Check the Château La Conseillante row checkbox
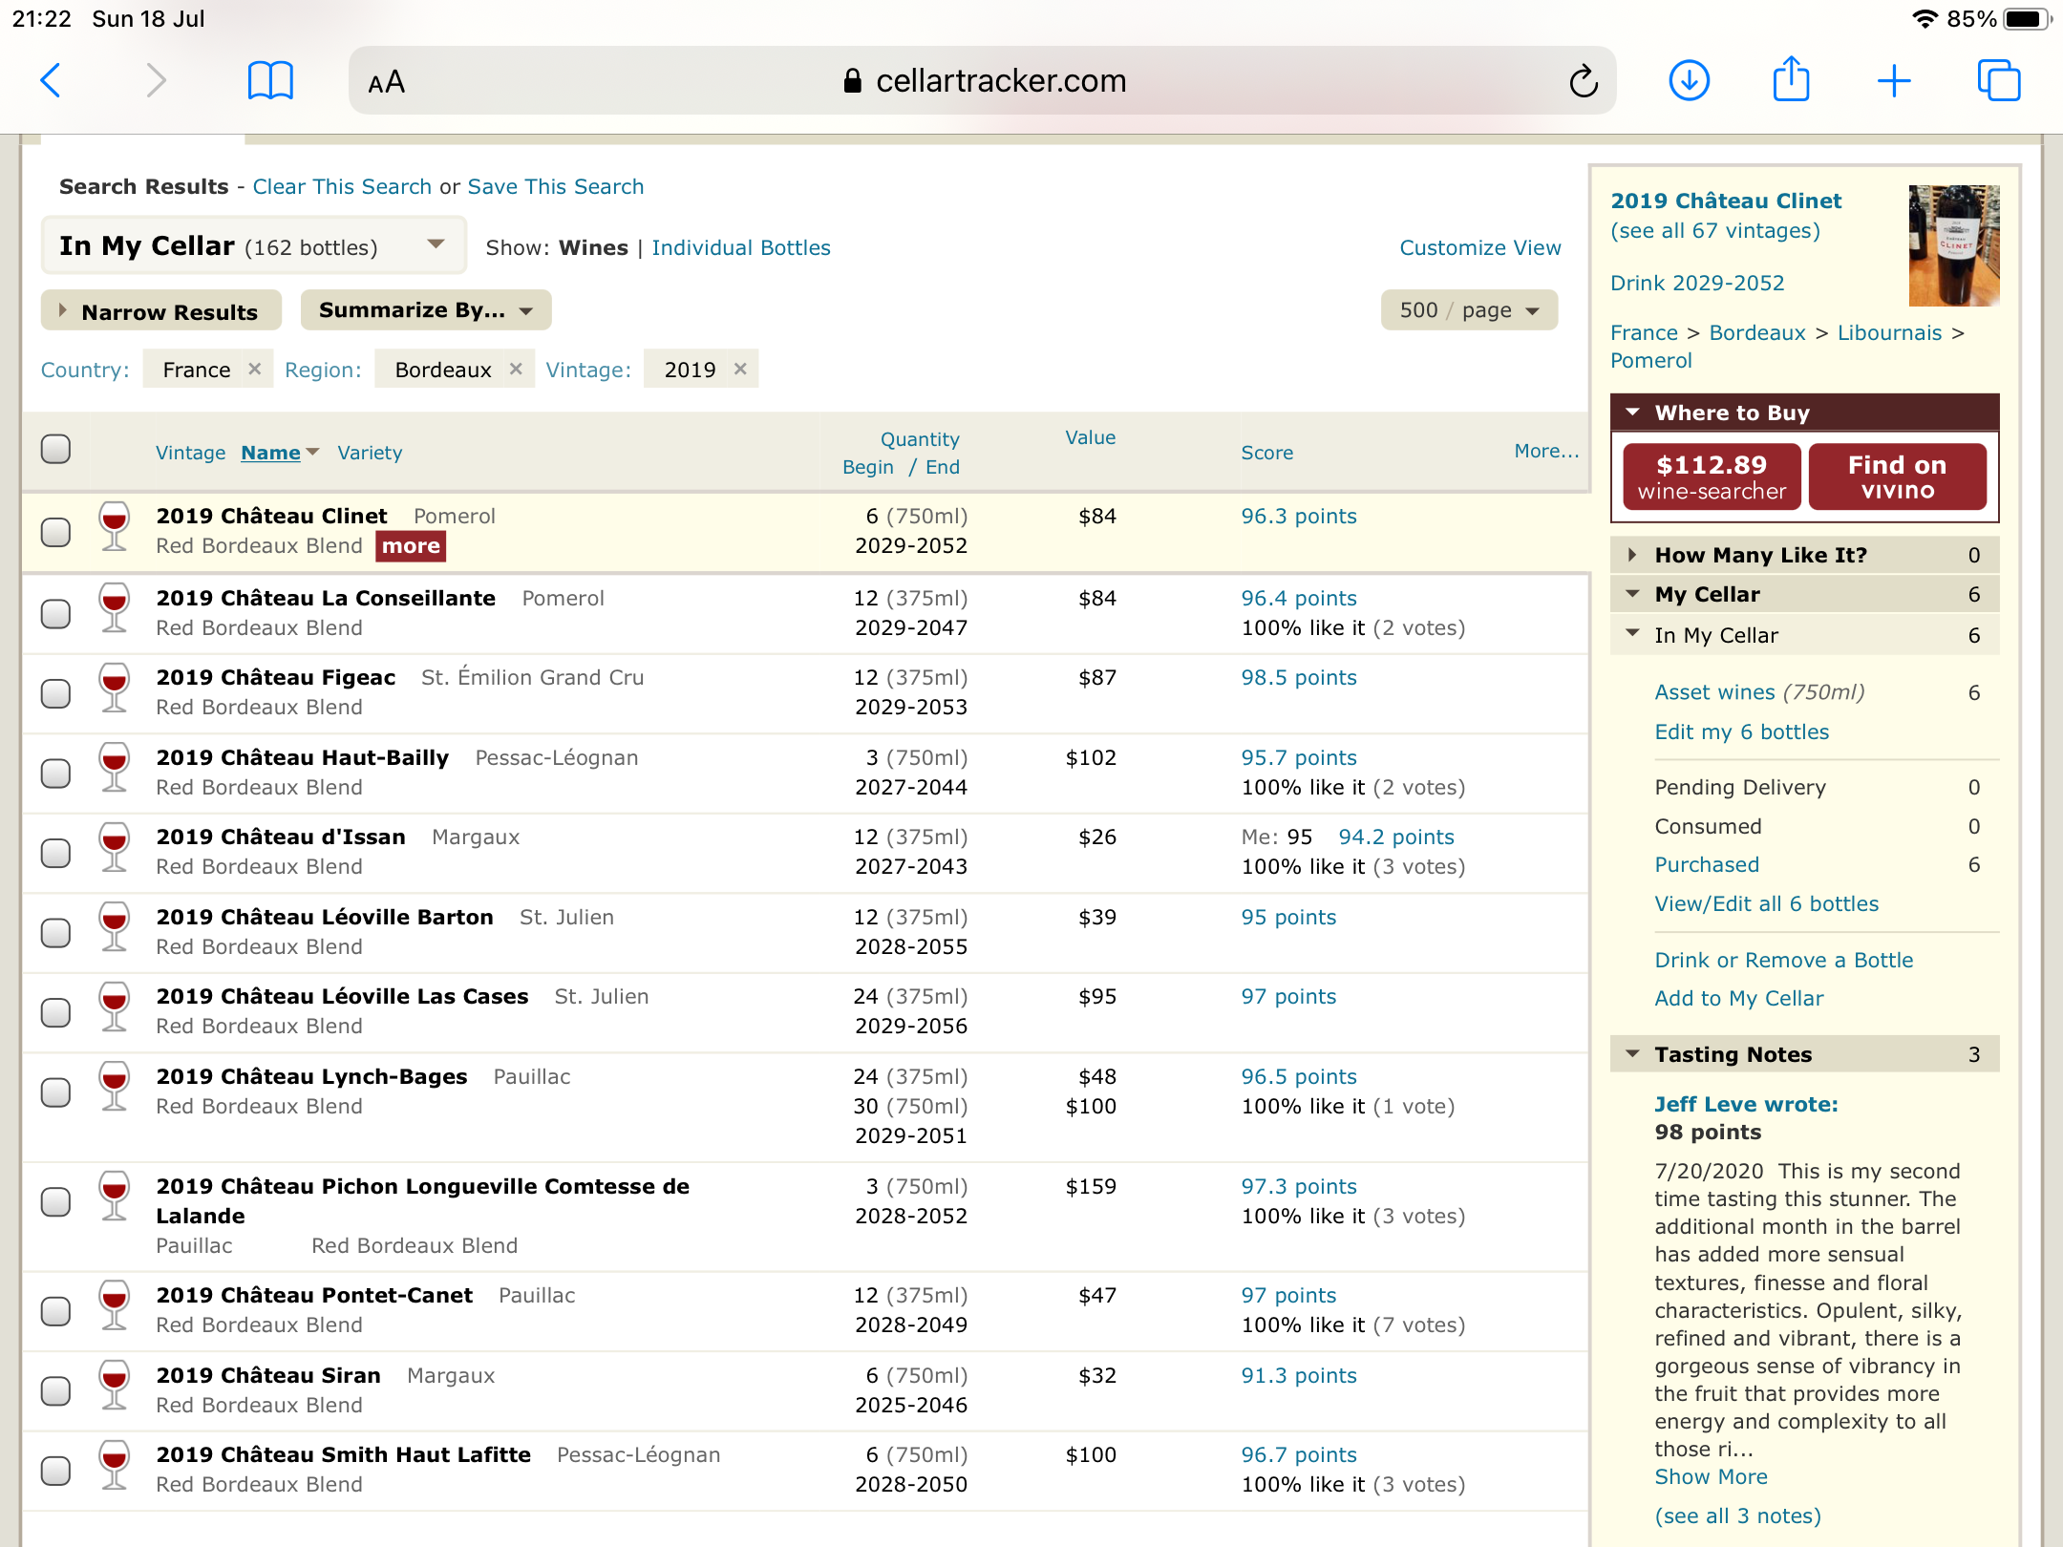Screen dimensions: 2063x1547 [56, 613]
